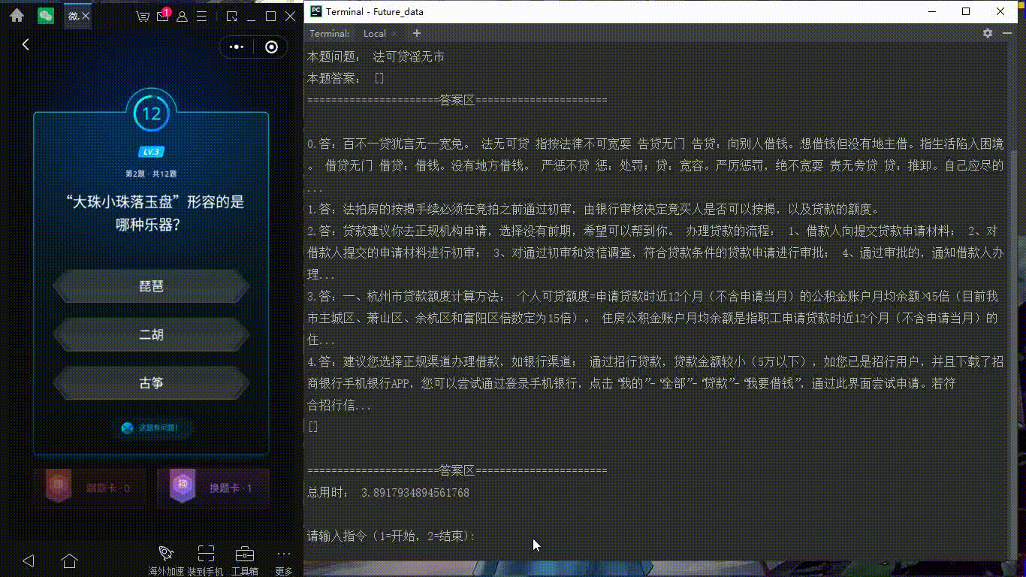
Task: Report the question via 这题有问题 button
Action: pos(151,428)
